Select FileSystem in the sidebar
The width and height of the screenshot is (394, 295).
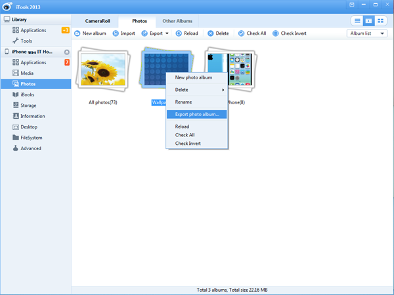click(30, 138)
